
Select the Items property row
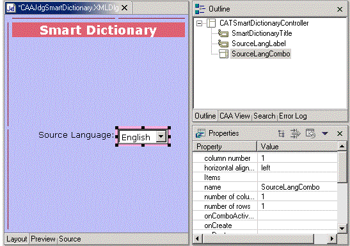click(265, 177)
